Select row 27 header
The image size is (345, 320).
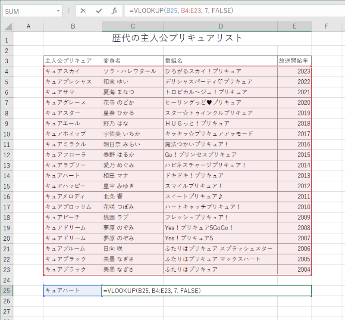(x=6, y=311)
